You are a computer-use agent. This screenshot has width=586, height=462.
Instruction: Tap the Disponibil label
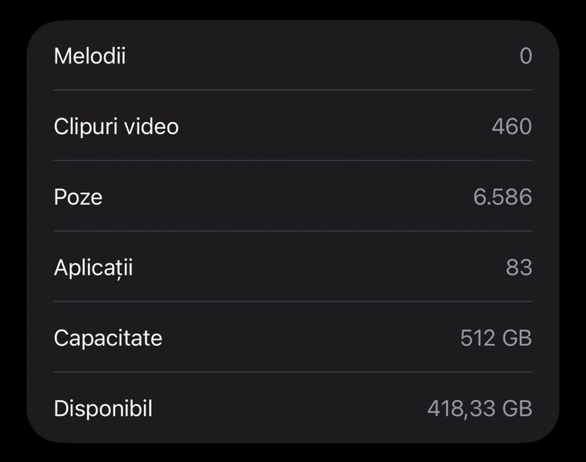point(103,409)
